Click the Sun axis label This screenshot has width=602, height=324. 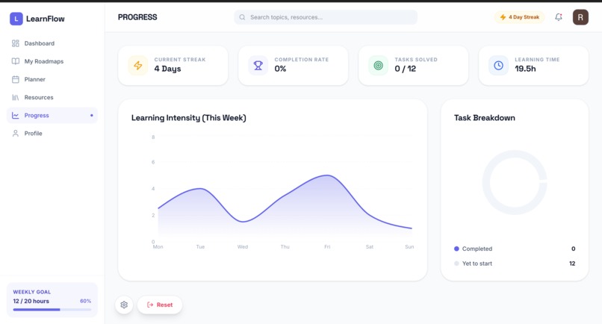409,247
